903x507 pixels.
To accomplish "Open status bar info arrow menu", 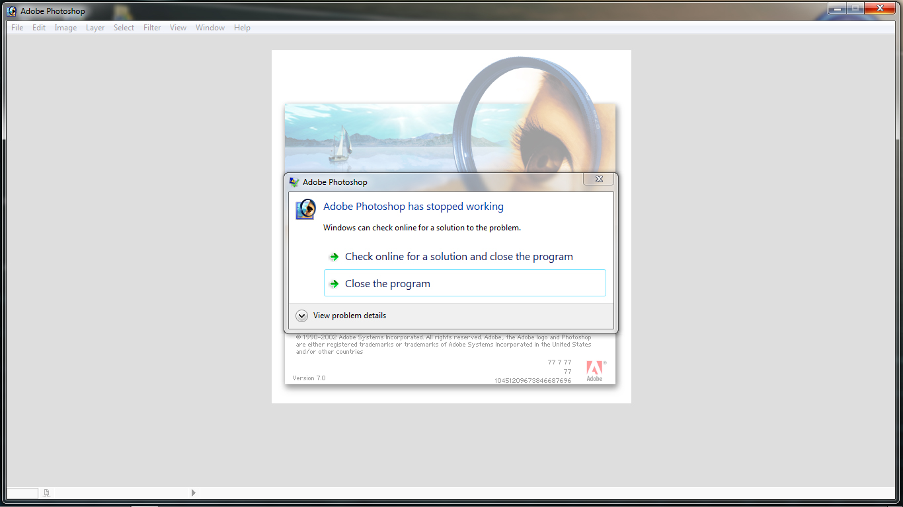I will 193,492.
